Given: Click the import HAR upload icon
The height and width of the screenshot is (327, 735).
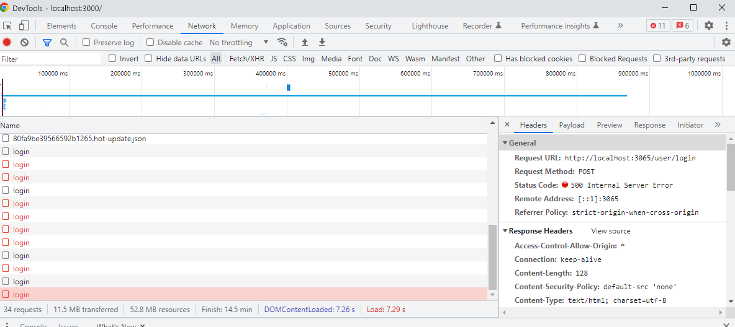Looking at the screenshot, I should tap(305, 42).
